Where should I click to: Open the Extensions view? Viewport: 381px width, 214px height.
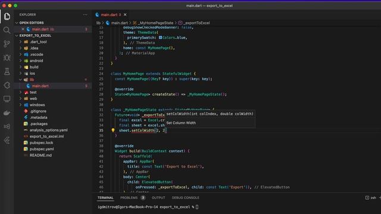coord(7,85)
